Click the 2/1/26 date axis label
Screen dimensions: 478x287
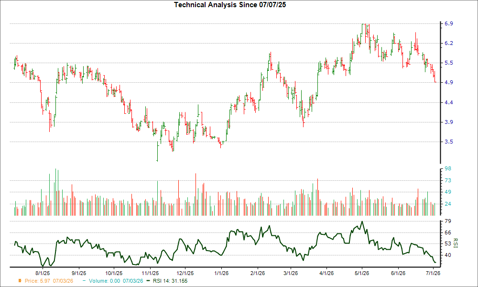258,273
